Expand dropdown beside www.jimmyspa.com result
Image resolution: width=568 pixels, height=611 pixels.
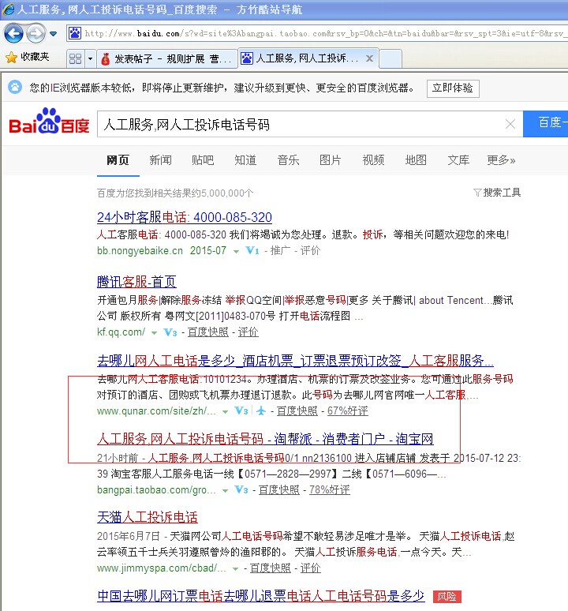tap(235, 569)
